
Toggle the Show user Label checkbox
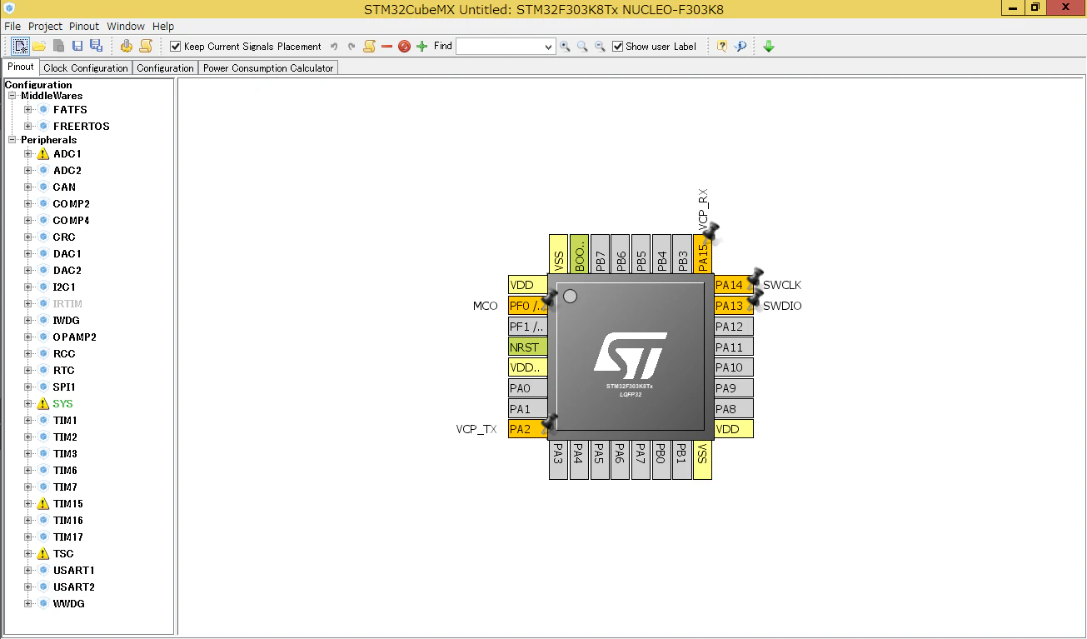(617, 47)
